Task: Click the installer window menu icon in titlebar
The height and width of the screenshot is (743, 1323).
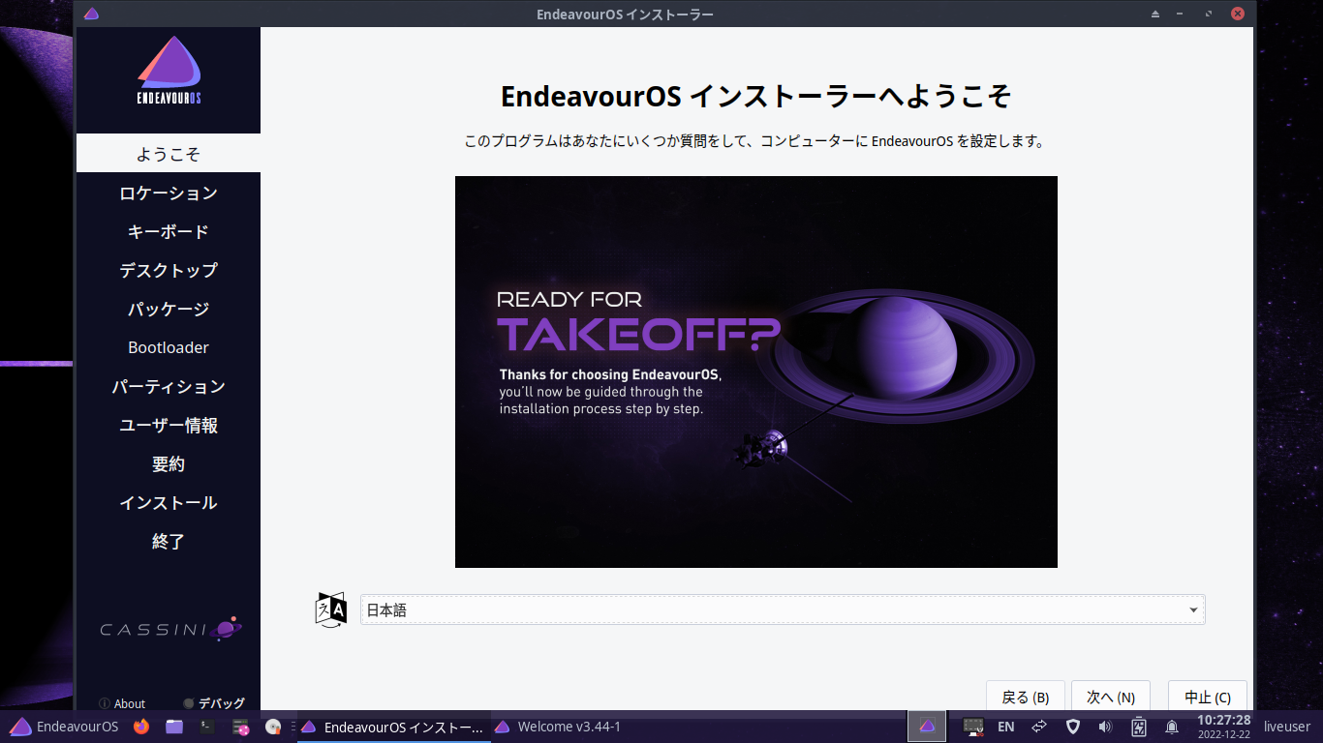Action: [90, 14]
